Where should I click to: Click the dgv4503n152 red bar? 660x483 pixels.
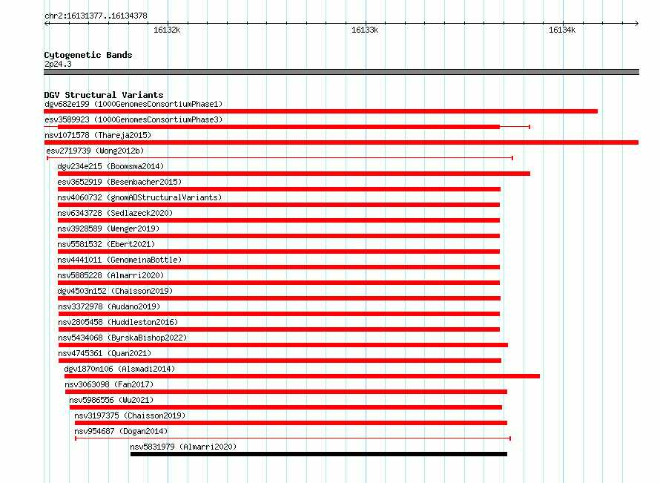[x=279, y=298]
